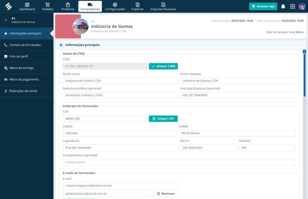Viewport: 308px width, 199px height.
Task: Open Meios de entrega sidebar item
Action: [x=26, y=68]
